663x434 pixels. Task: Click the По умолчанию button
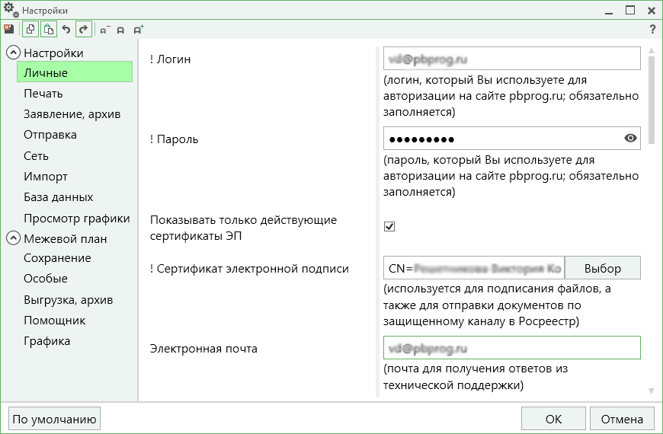tap(54, 419)
